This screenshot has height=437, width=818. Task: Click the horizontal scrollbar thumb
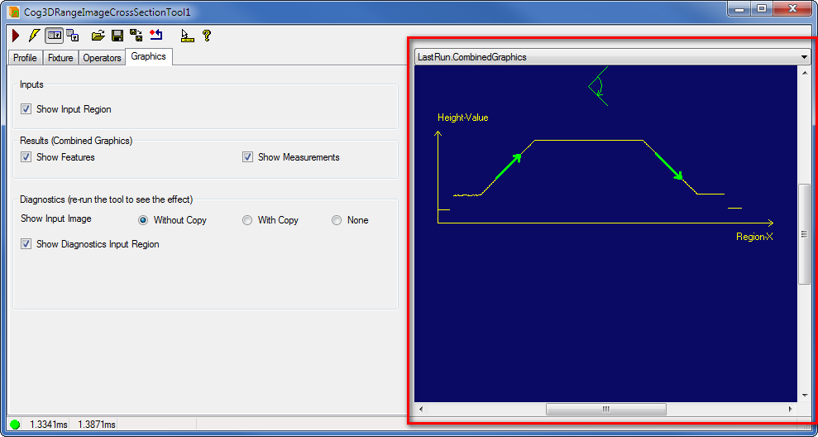coord(605,409)
